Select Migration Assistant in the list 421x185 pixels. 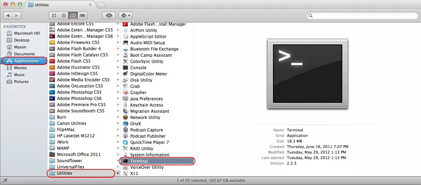pos(157,111)
